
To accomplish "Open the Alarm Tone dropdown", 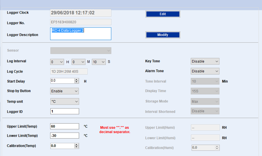I will point(205,71).
